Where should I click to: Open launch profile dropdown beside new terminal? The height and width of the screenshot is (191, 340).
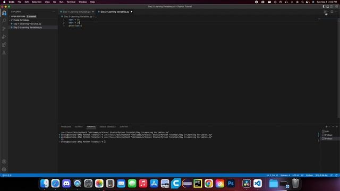point(329,127)
